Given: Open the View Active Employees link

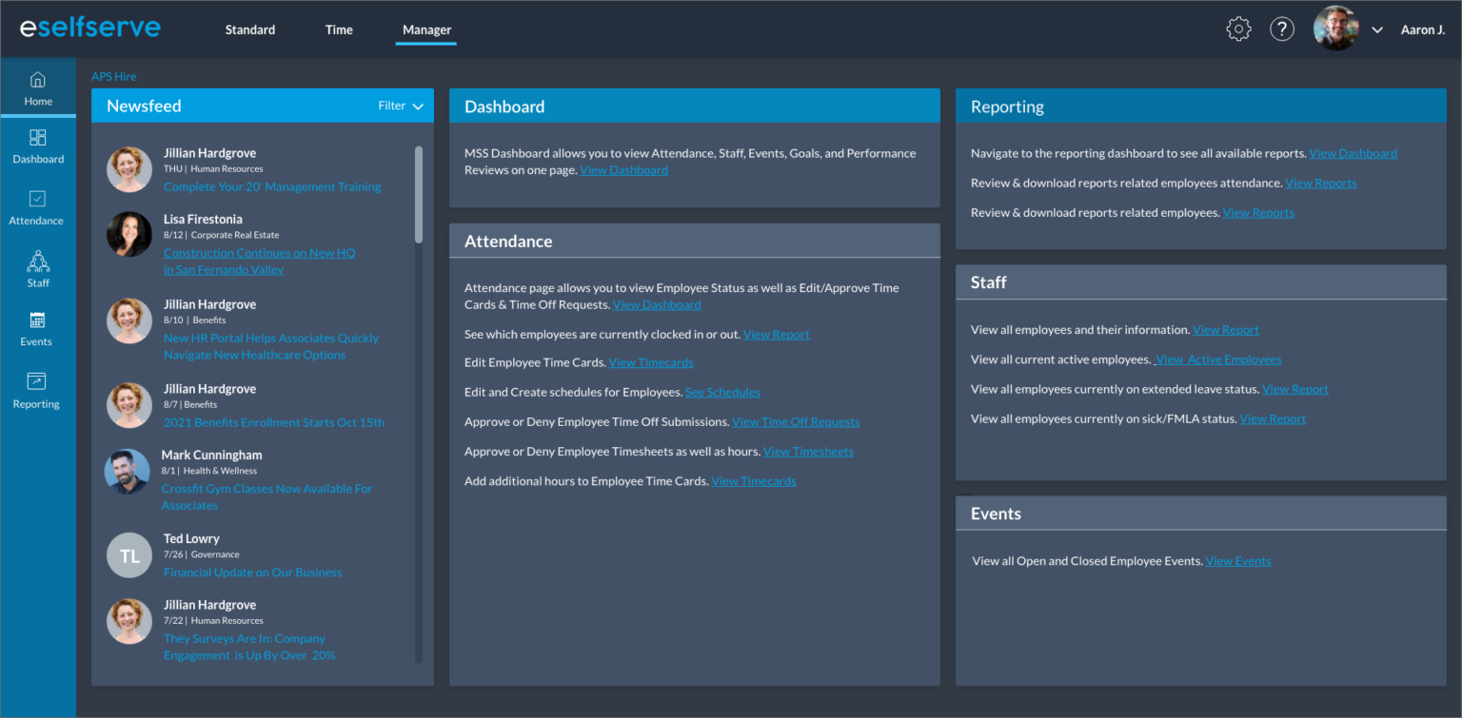Looking at the screenshot, I should pos(1219,359).
